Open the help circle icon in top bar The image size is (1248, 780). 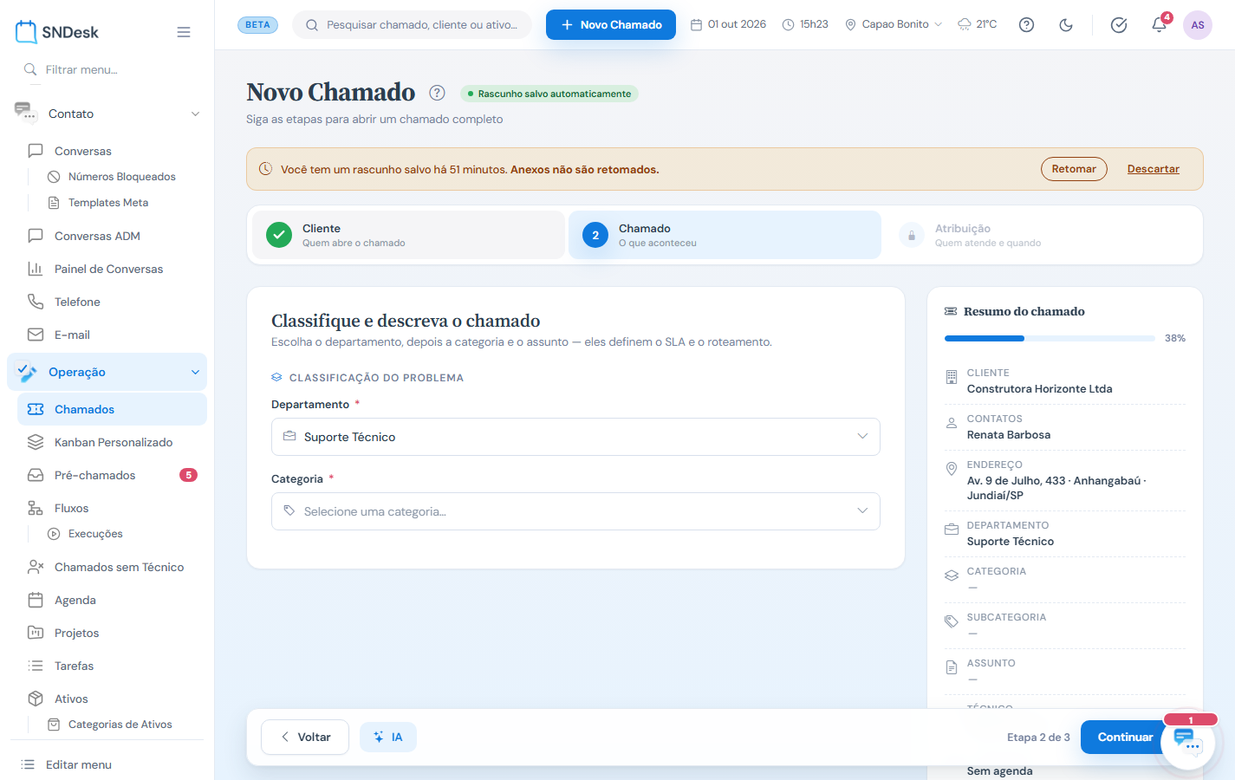[x=1026, y=25]
